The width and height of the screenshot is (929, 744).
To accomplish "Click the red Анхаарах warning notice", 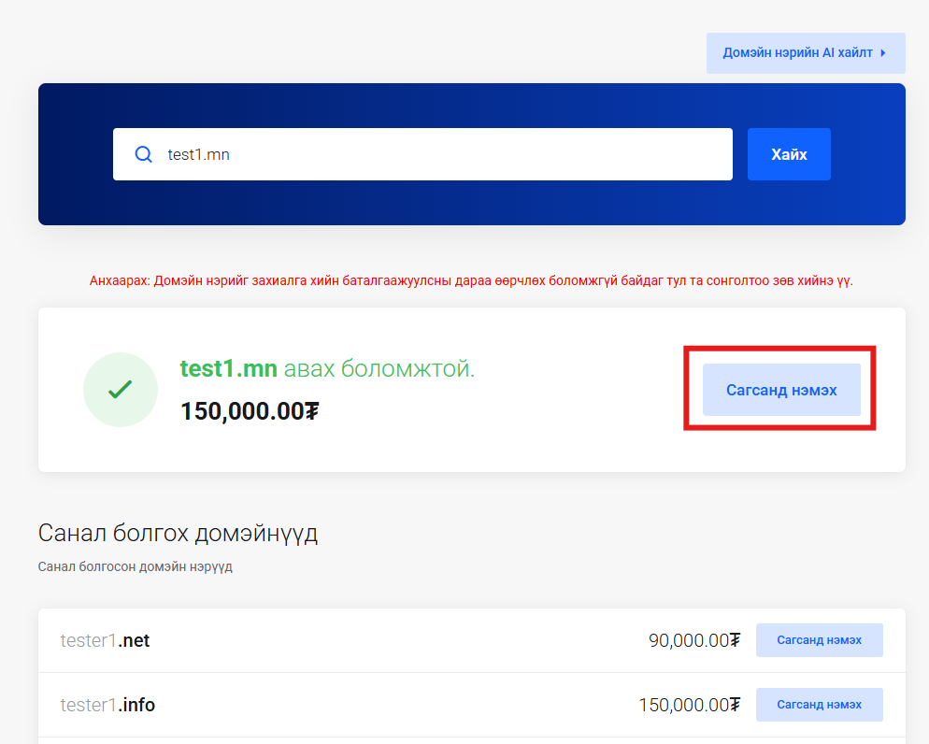I will pos(471,280).
